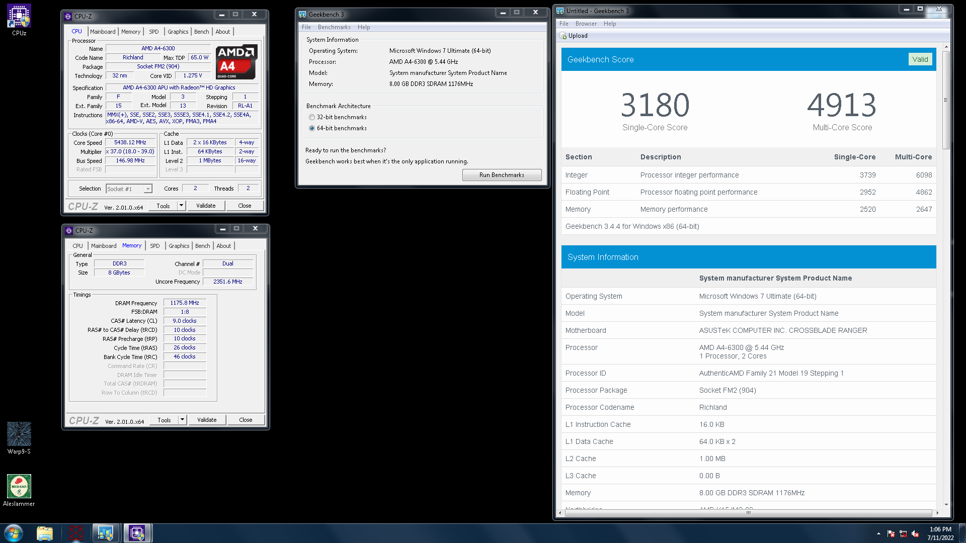Screen dimensions: 966x543
Task: Activate Geekbench taskbar button
Action: 106,533
